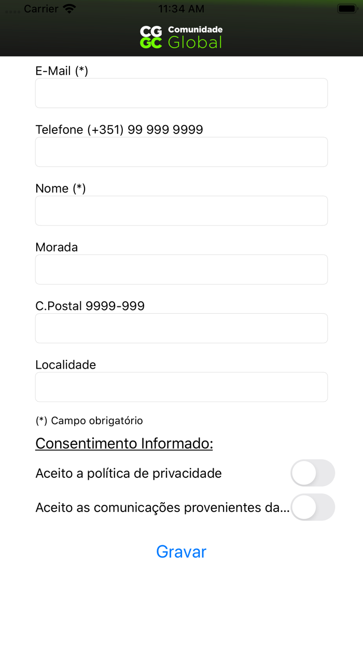This screenshot has height=646, width=363.
Task: Click the Morada input field
Action: [x=181, y=269]
